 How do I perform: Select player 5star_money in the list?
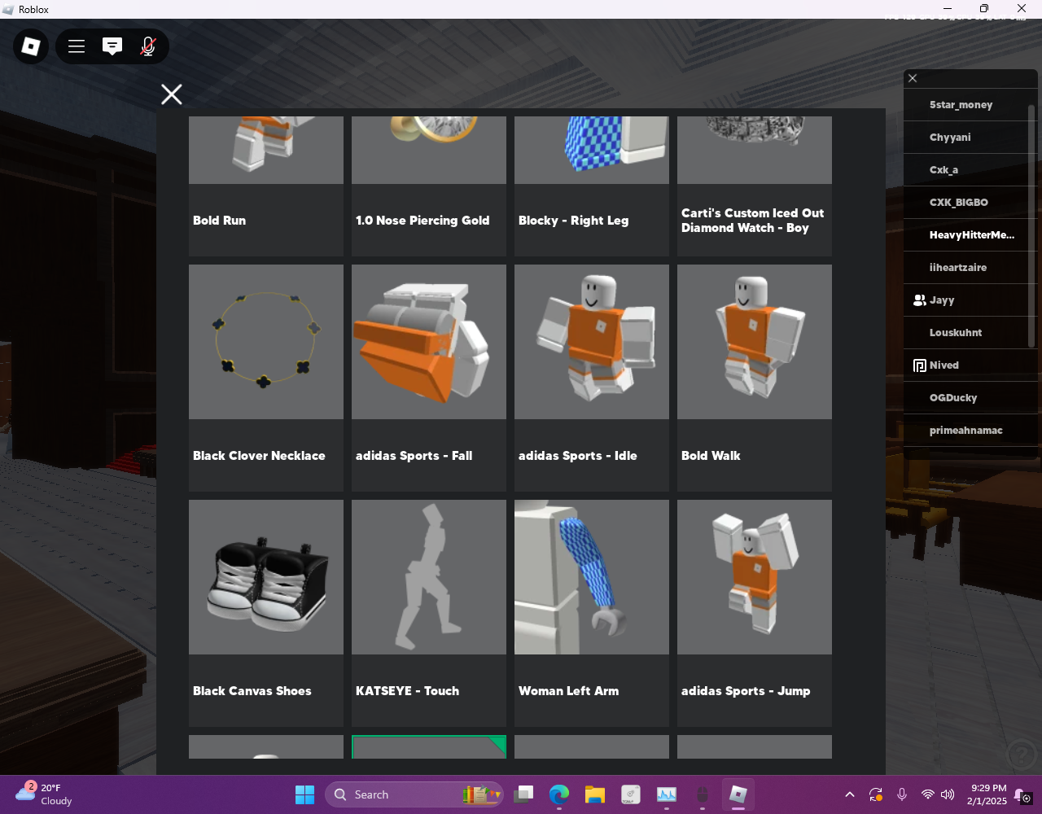pyautogui.click(x=965, y=105)
